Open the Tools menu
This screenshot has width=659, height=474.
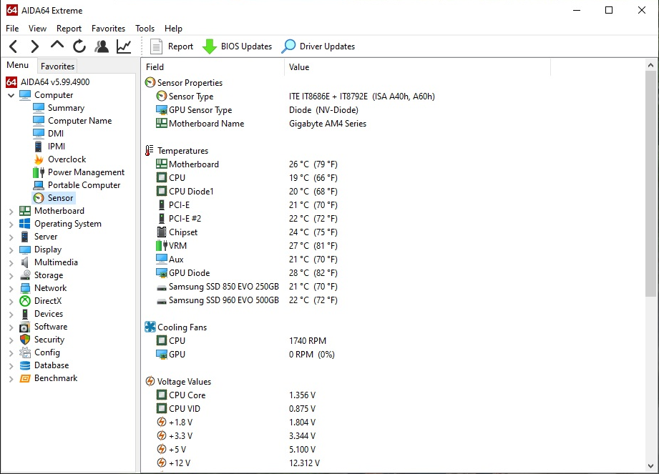pyautogui.click(x=145, y=29)
